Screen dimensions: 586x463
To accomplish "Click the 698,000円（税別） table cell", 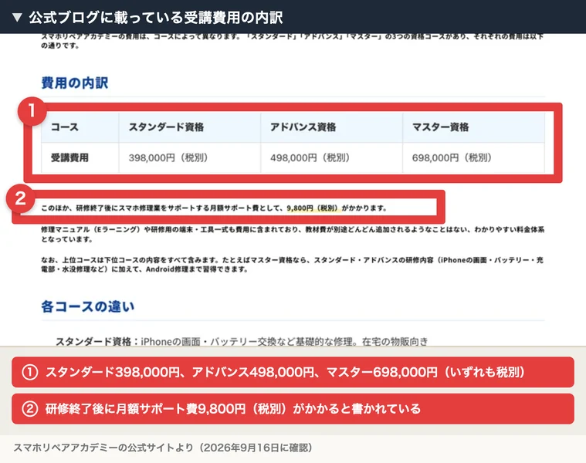I will (473, 158).
